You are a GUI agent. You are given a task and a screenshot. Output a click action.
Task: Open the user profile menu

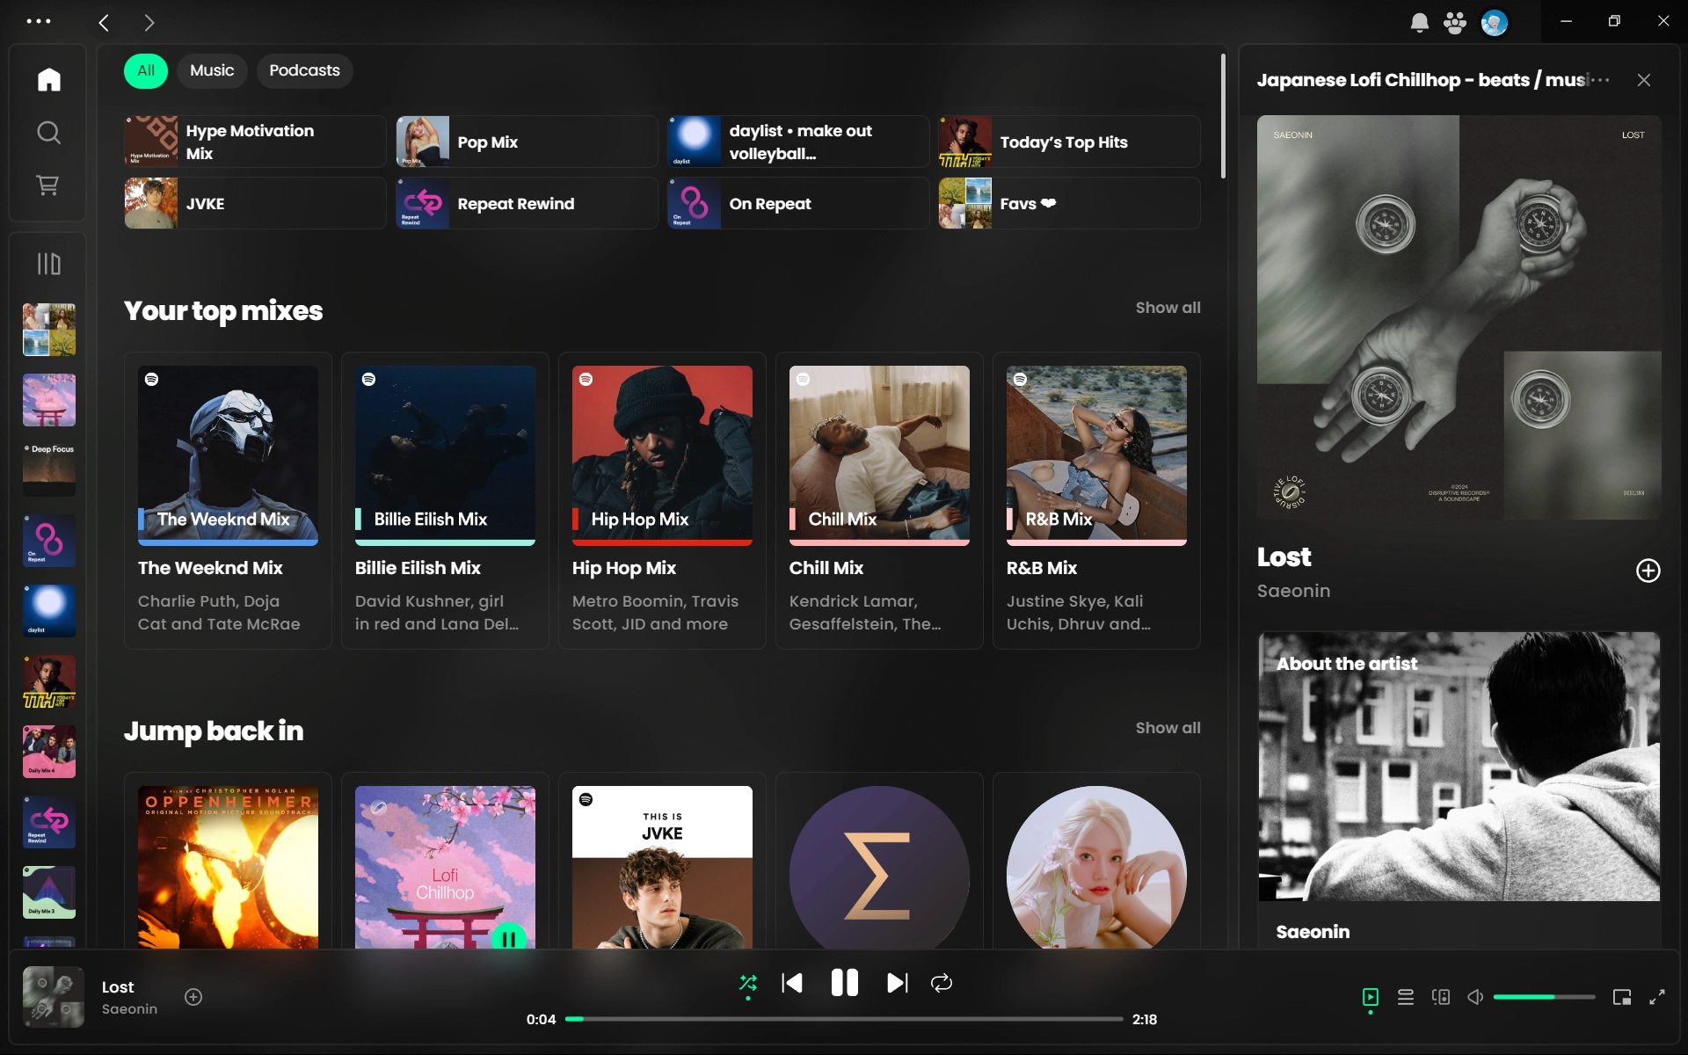point(1495,22)
